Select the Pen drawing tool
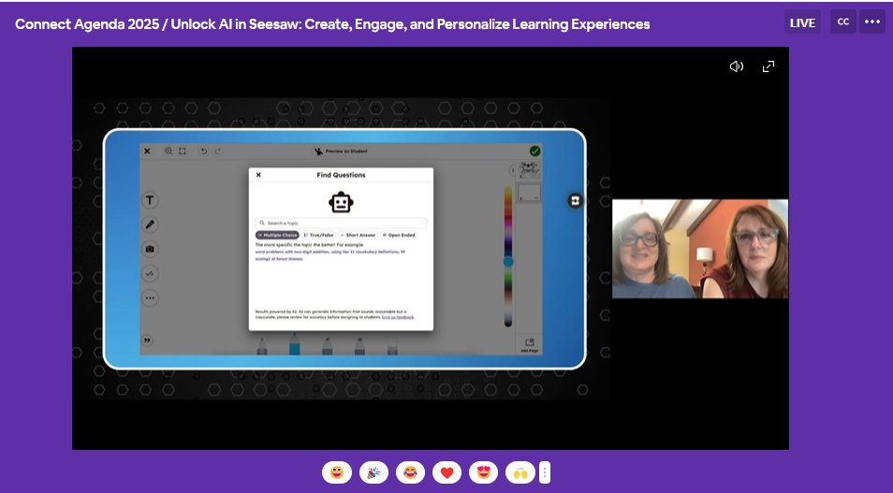The image size is (893, 493). coord(150,225)
